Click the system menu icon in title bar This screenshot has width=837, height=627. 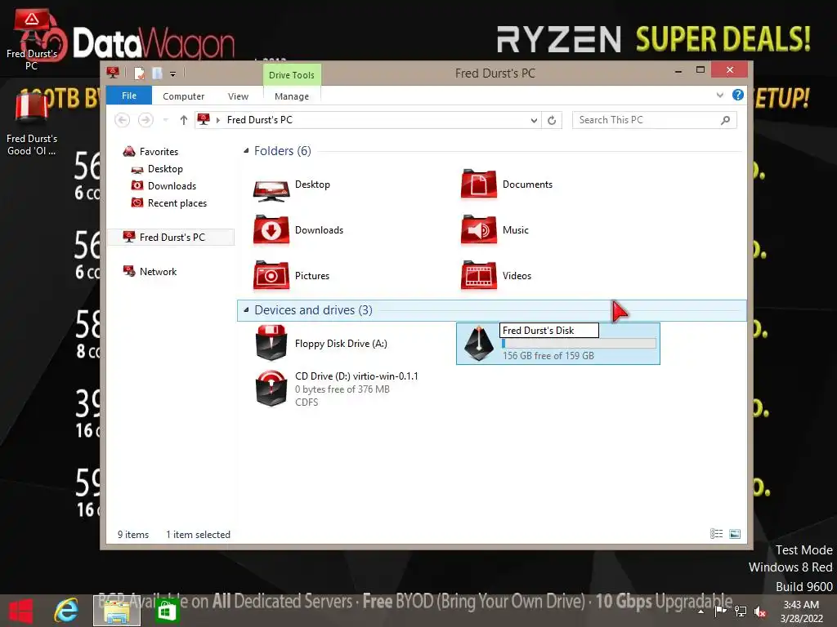[x=113, y=73]
